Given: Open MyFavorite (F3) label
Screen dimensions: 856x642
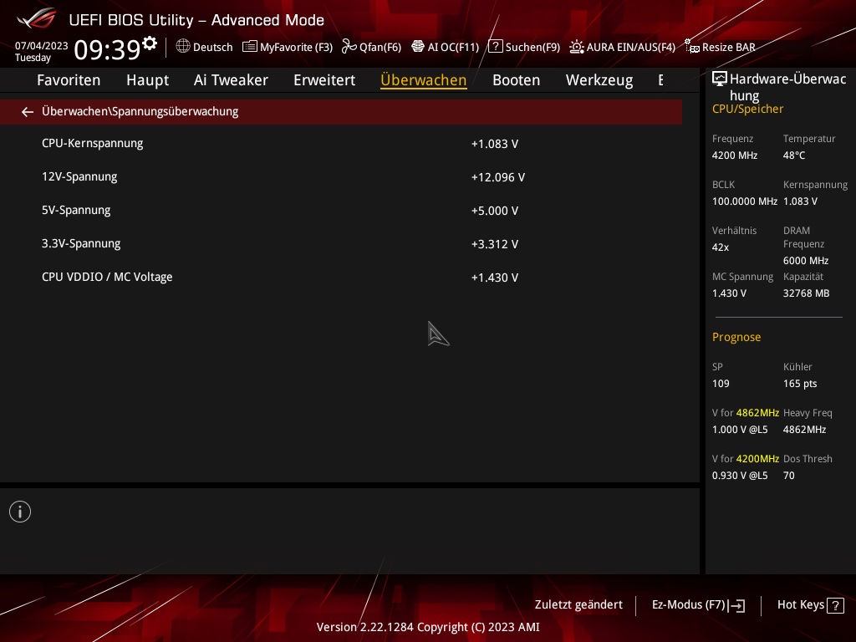Looking at the screenshot, I should [296, 47].
